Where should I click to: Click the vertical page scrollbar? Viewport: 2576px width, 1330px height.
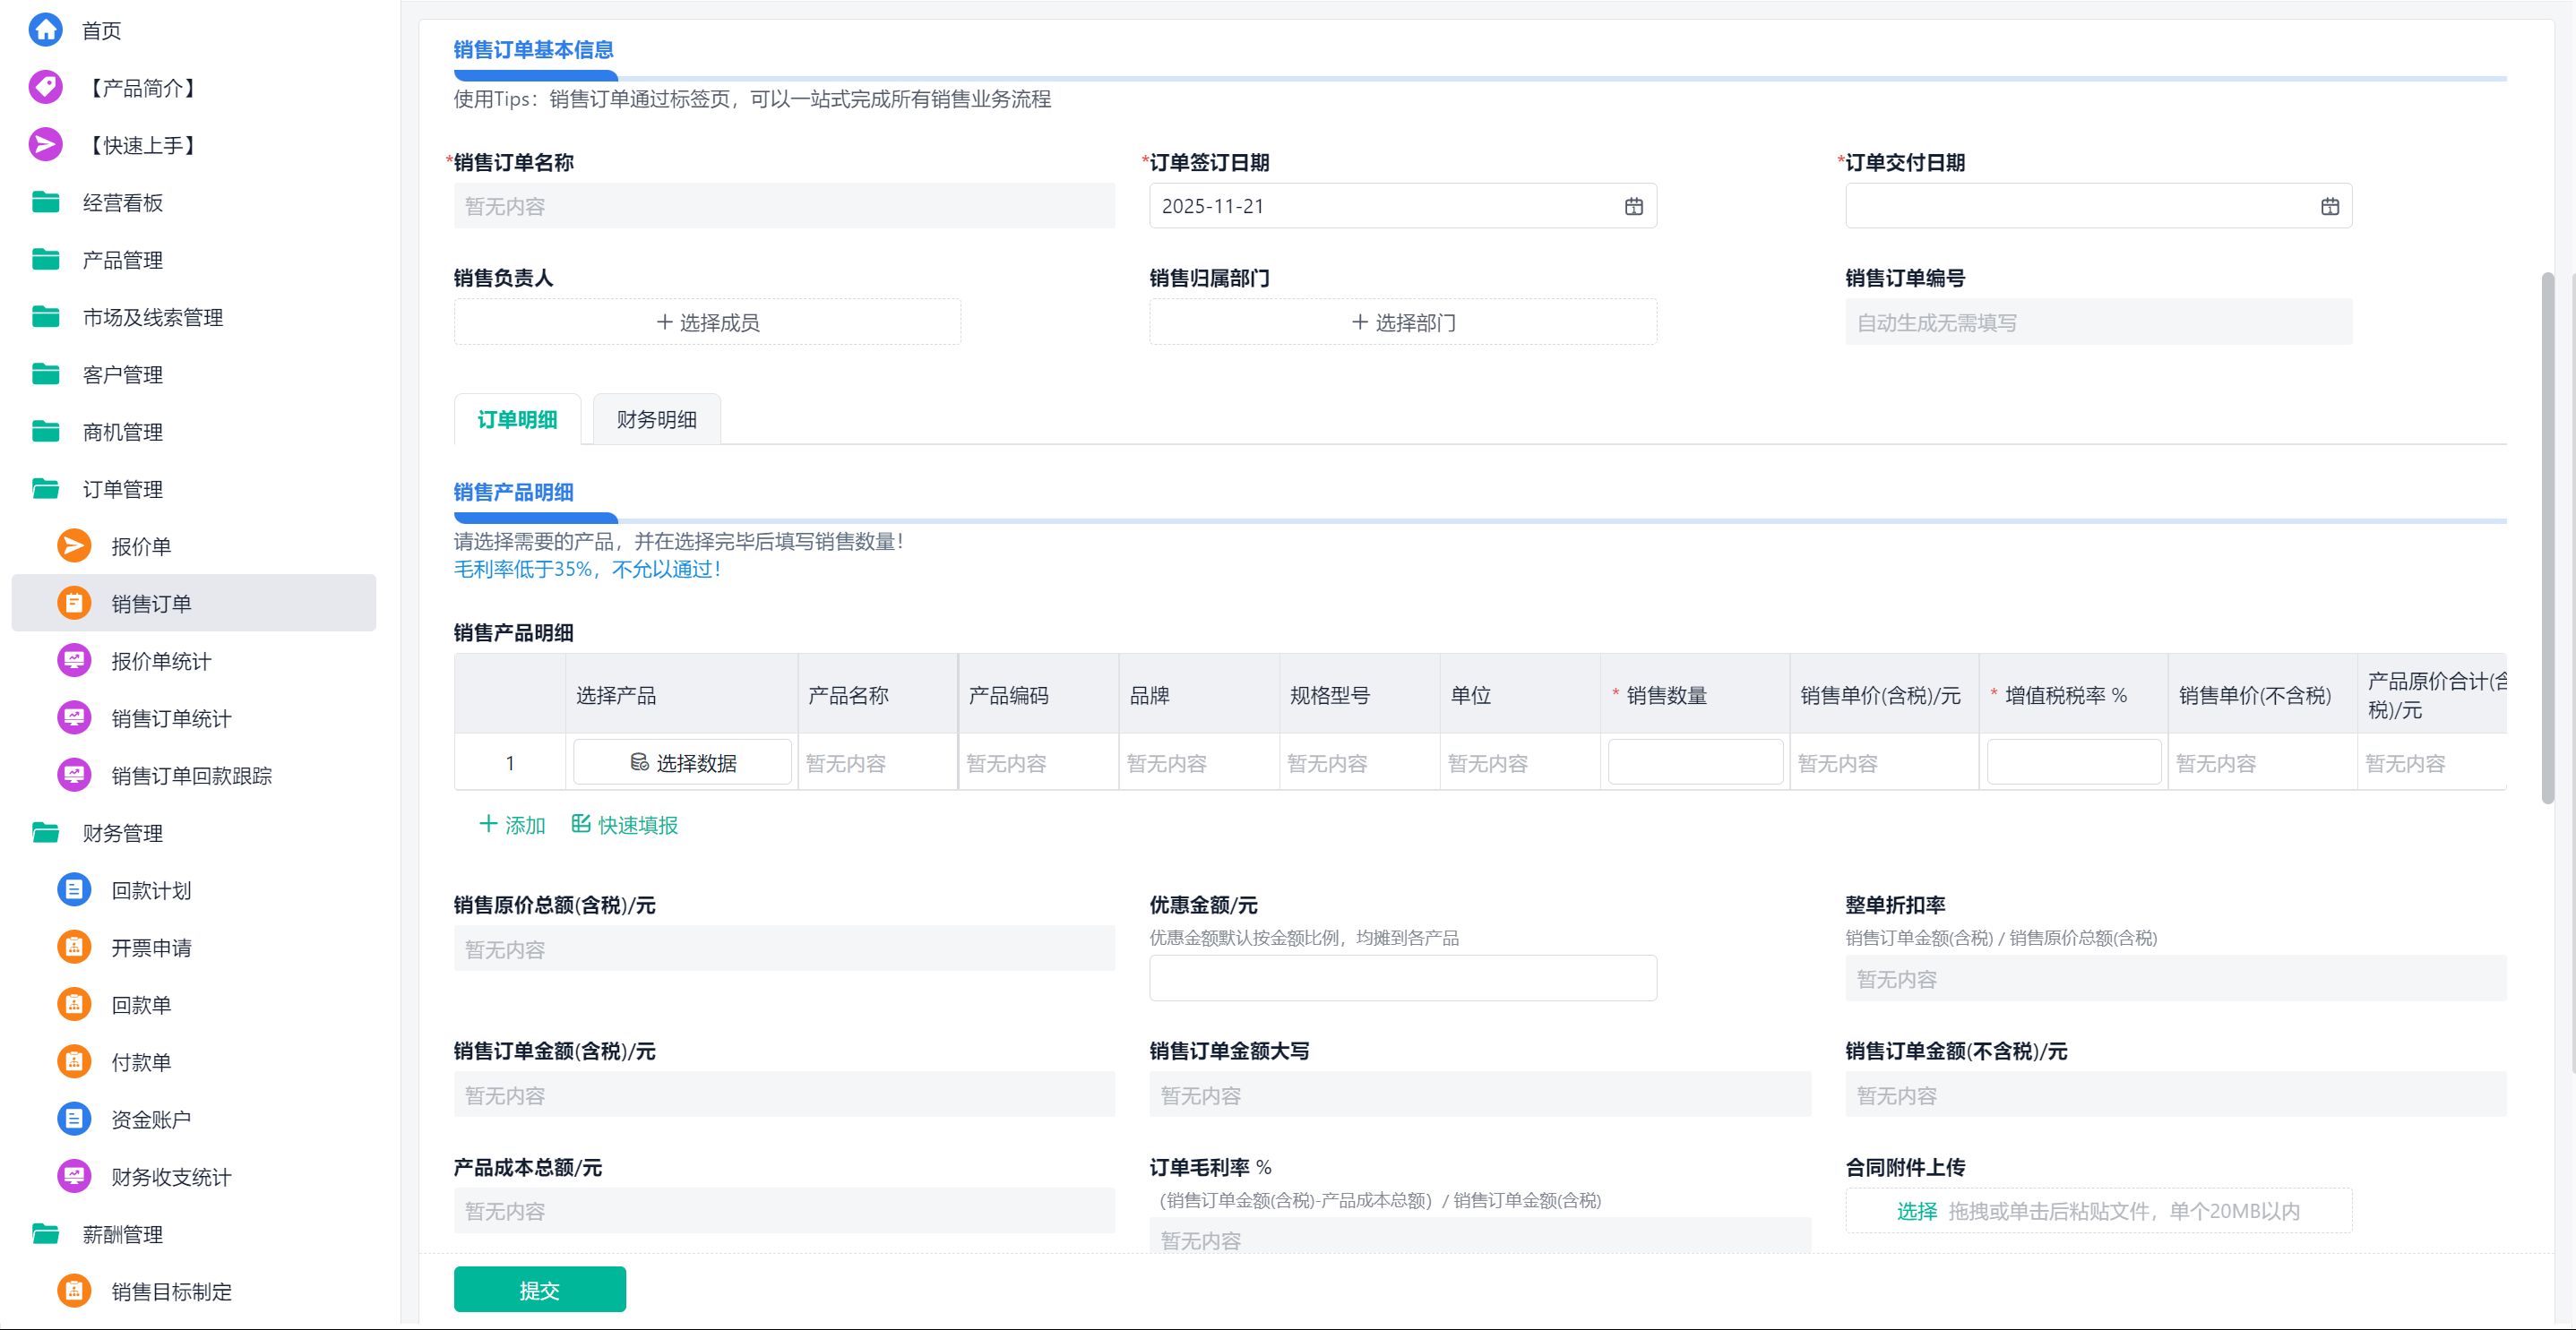(x=2547, y=537)
